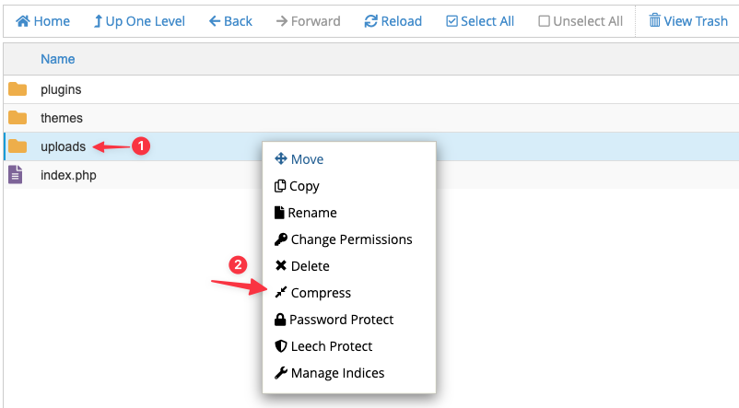Screen dimensions: 739x408
Task: Click the Reload circular arrows icon
Action: pyautogui.click(x=371, y=21)
